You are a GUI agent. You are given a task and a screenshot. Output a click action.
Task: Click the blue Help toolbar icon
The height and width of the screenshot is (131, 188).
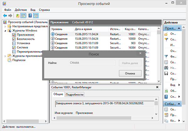tap(30, 15)
